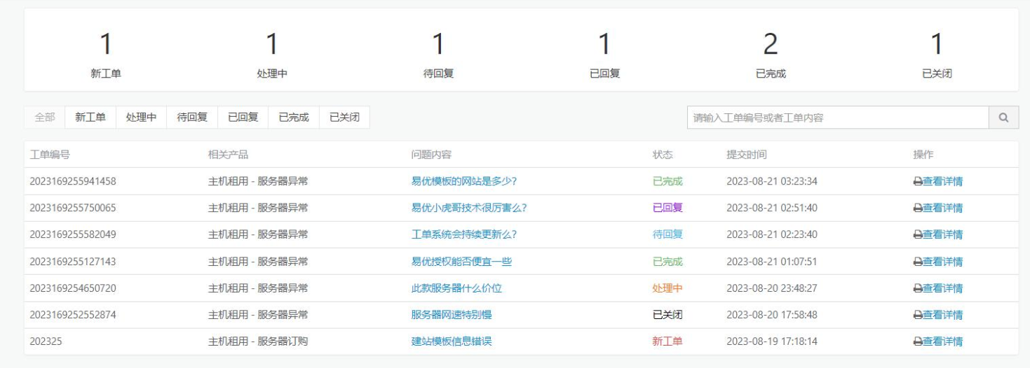Show all tickets with 全部 tab
The width and height of the screenshot is (1030, 368).
45,118
